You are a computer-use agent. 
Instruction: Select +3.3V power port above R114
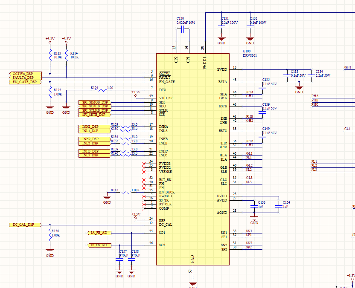coord(66,40)
